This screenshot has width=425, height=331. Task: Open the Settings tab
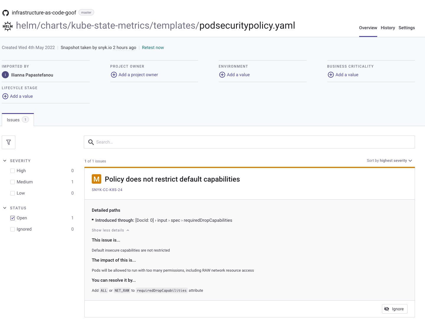point(407,28)
